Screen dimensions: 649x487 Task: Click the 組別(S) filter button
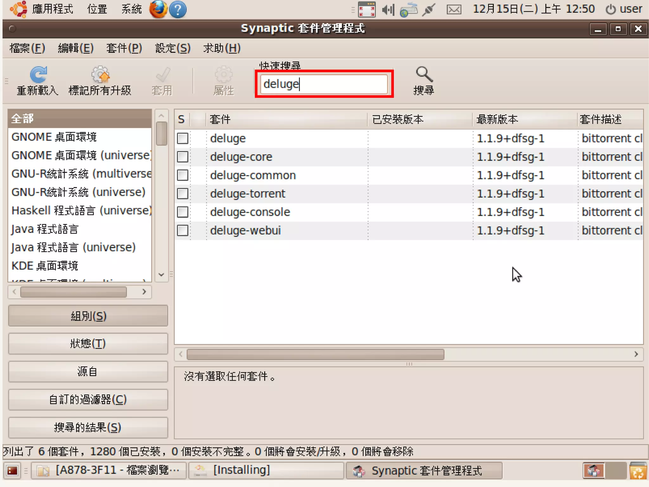pyautogui.click(x=88, y=316)
